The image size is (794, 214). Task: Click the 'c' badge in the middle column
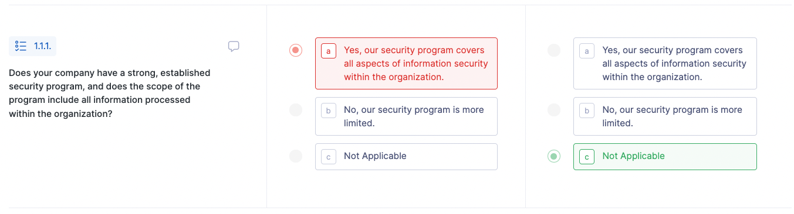pyautogui.click(x=328, y=157)
